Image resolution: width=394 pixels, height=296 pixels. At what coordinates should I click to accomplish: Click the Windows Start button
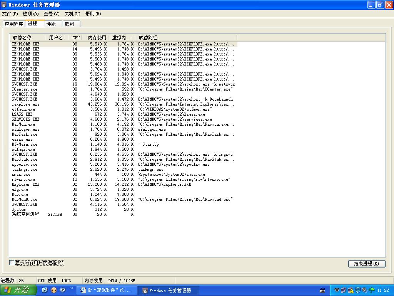tap(18, 290)
